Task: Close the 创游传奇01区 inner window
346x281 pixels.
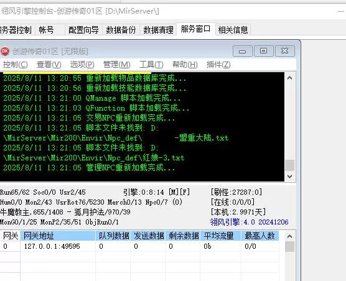Action: pos(284,51)
